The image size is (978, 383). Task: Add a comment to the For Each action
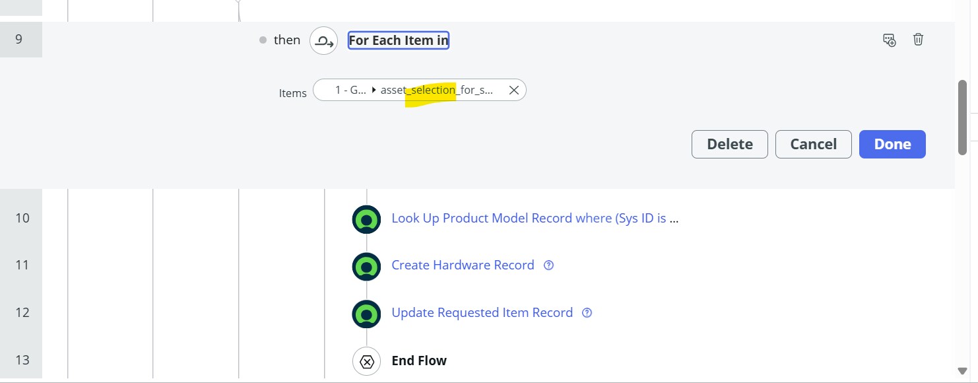(x=889, y=40)
